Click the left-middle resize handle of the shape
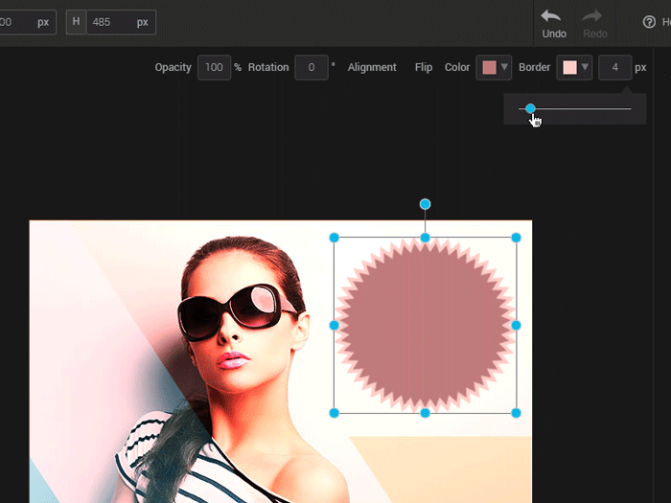 pos(335,326)
